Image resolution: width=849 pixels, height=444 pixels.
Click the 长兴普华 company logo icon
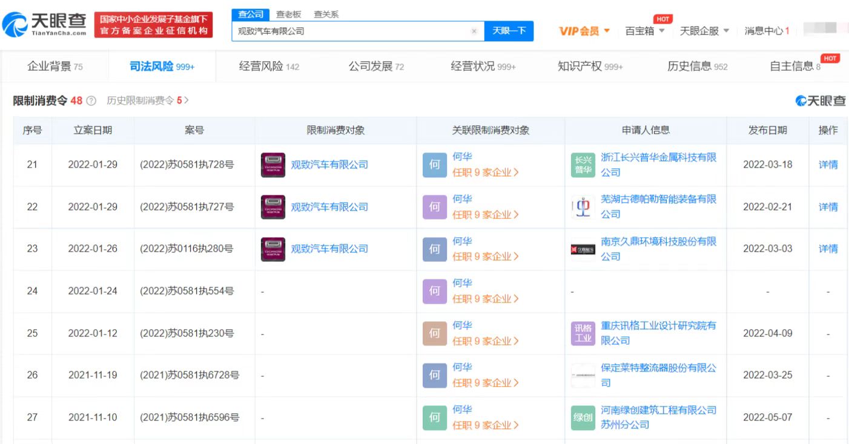(583, 165)
